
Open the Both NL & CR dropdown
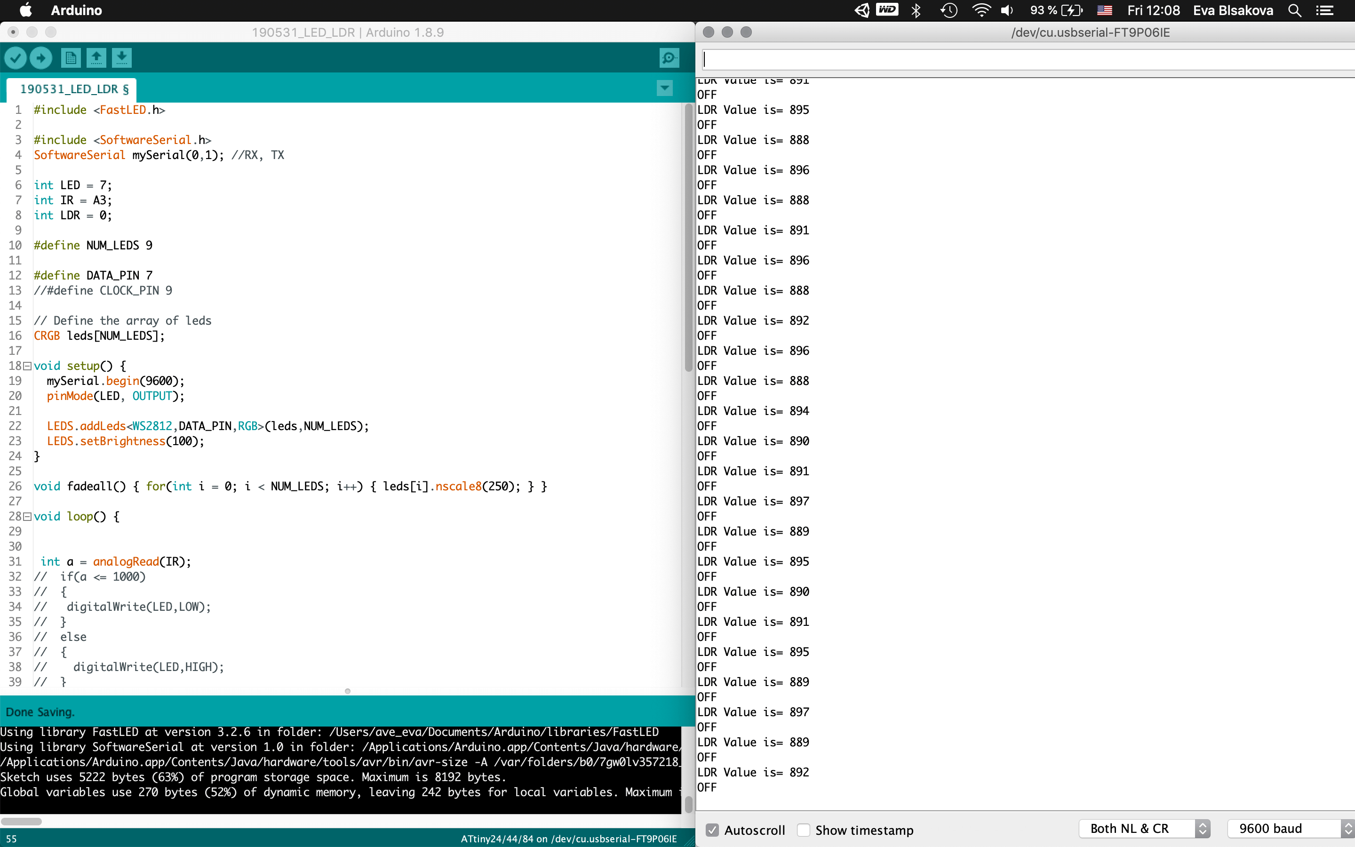coord(1145,829)
